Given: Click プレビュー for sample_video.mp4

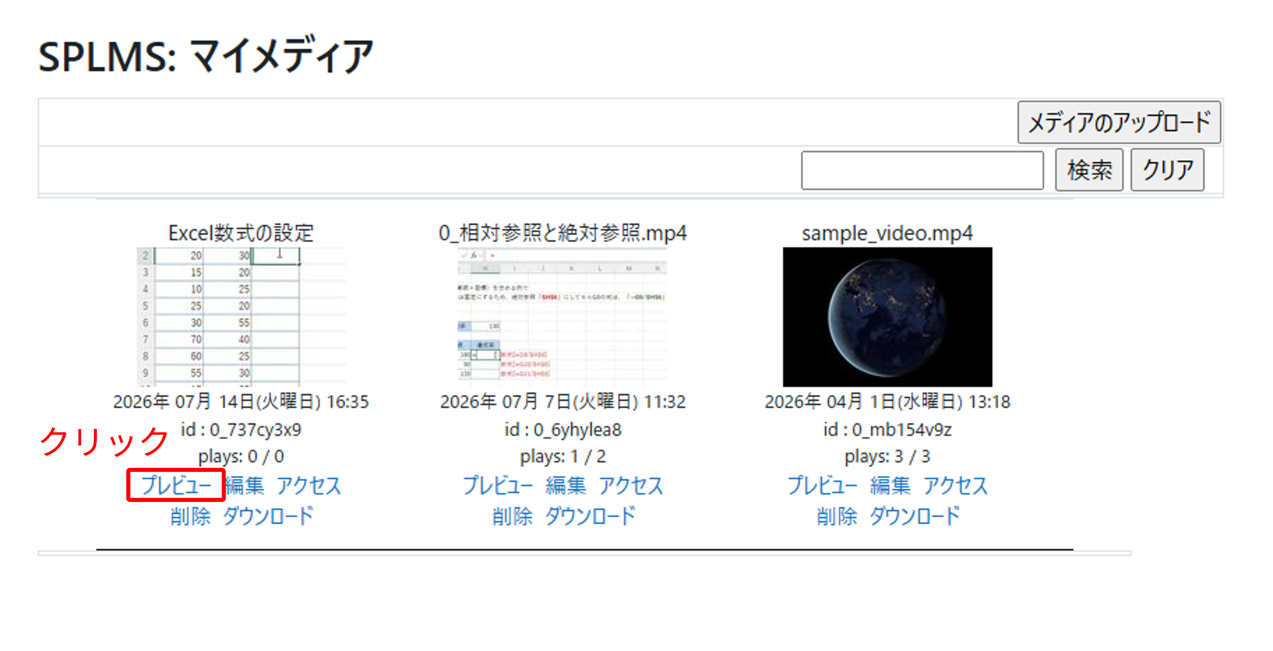Looking at the screenshot, I should (822, 485).
